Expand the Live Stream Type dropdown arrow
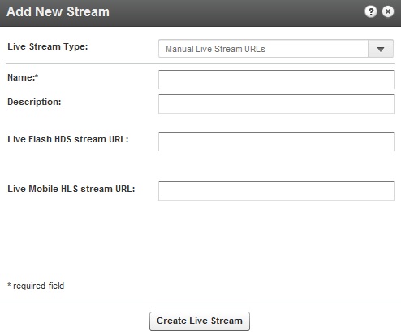Image resolution: width=401 pixels, height=336 pixels. tap(381, 49)
